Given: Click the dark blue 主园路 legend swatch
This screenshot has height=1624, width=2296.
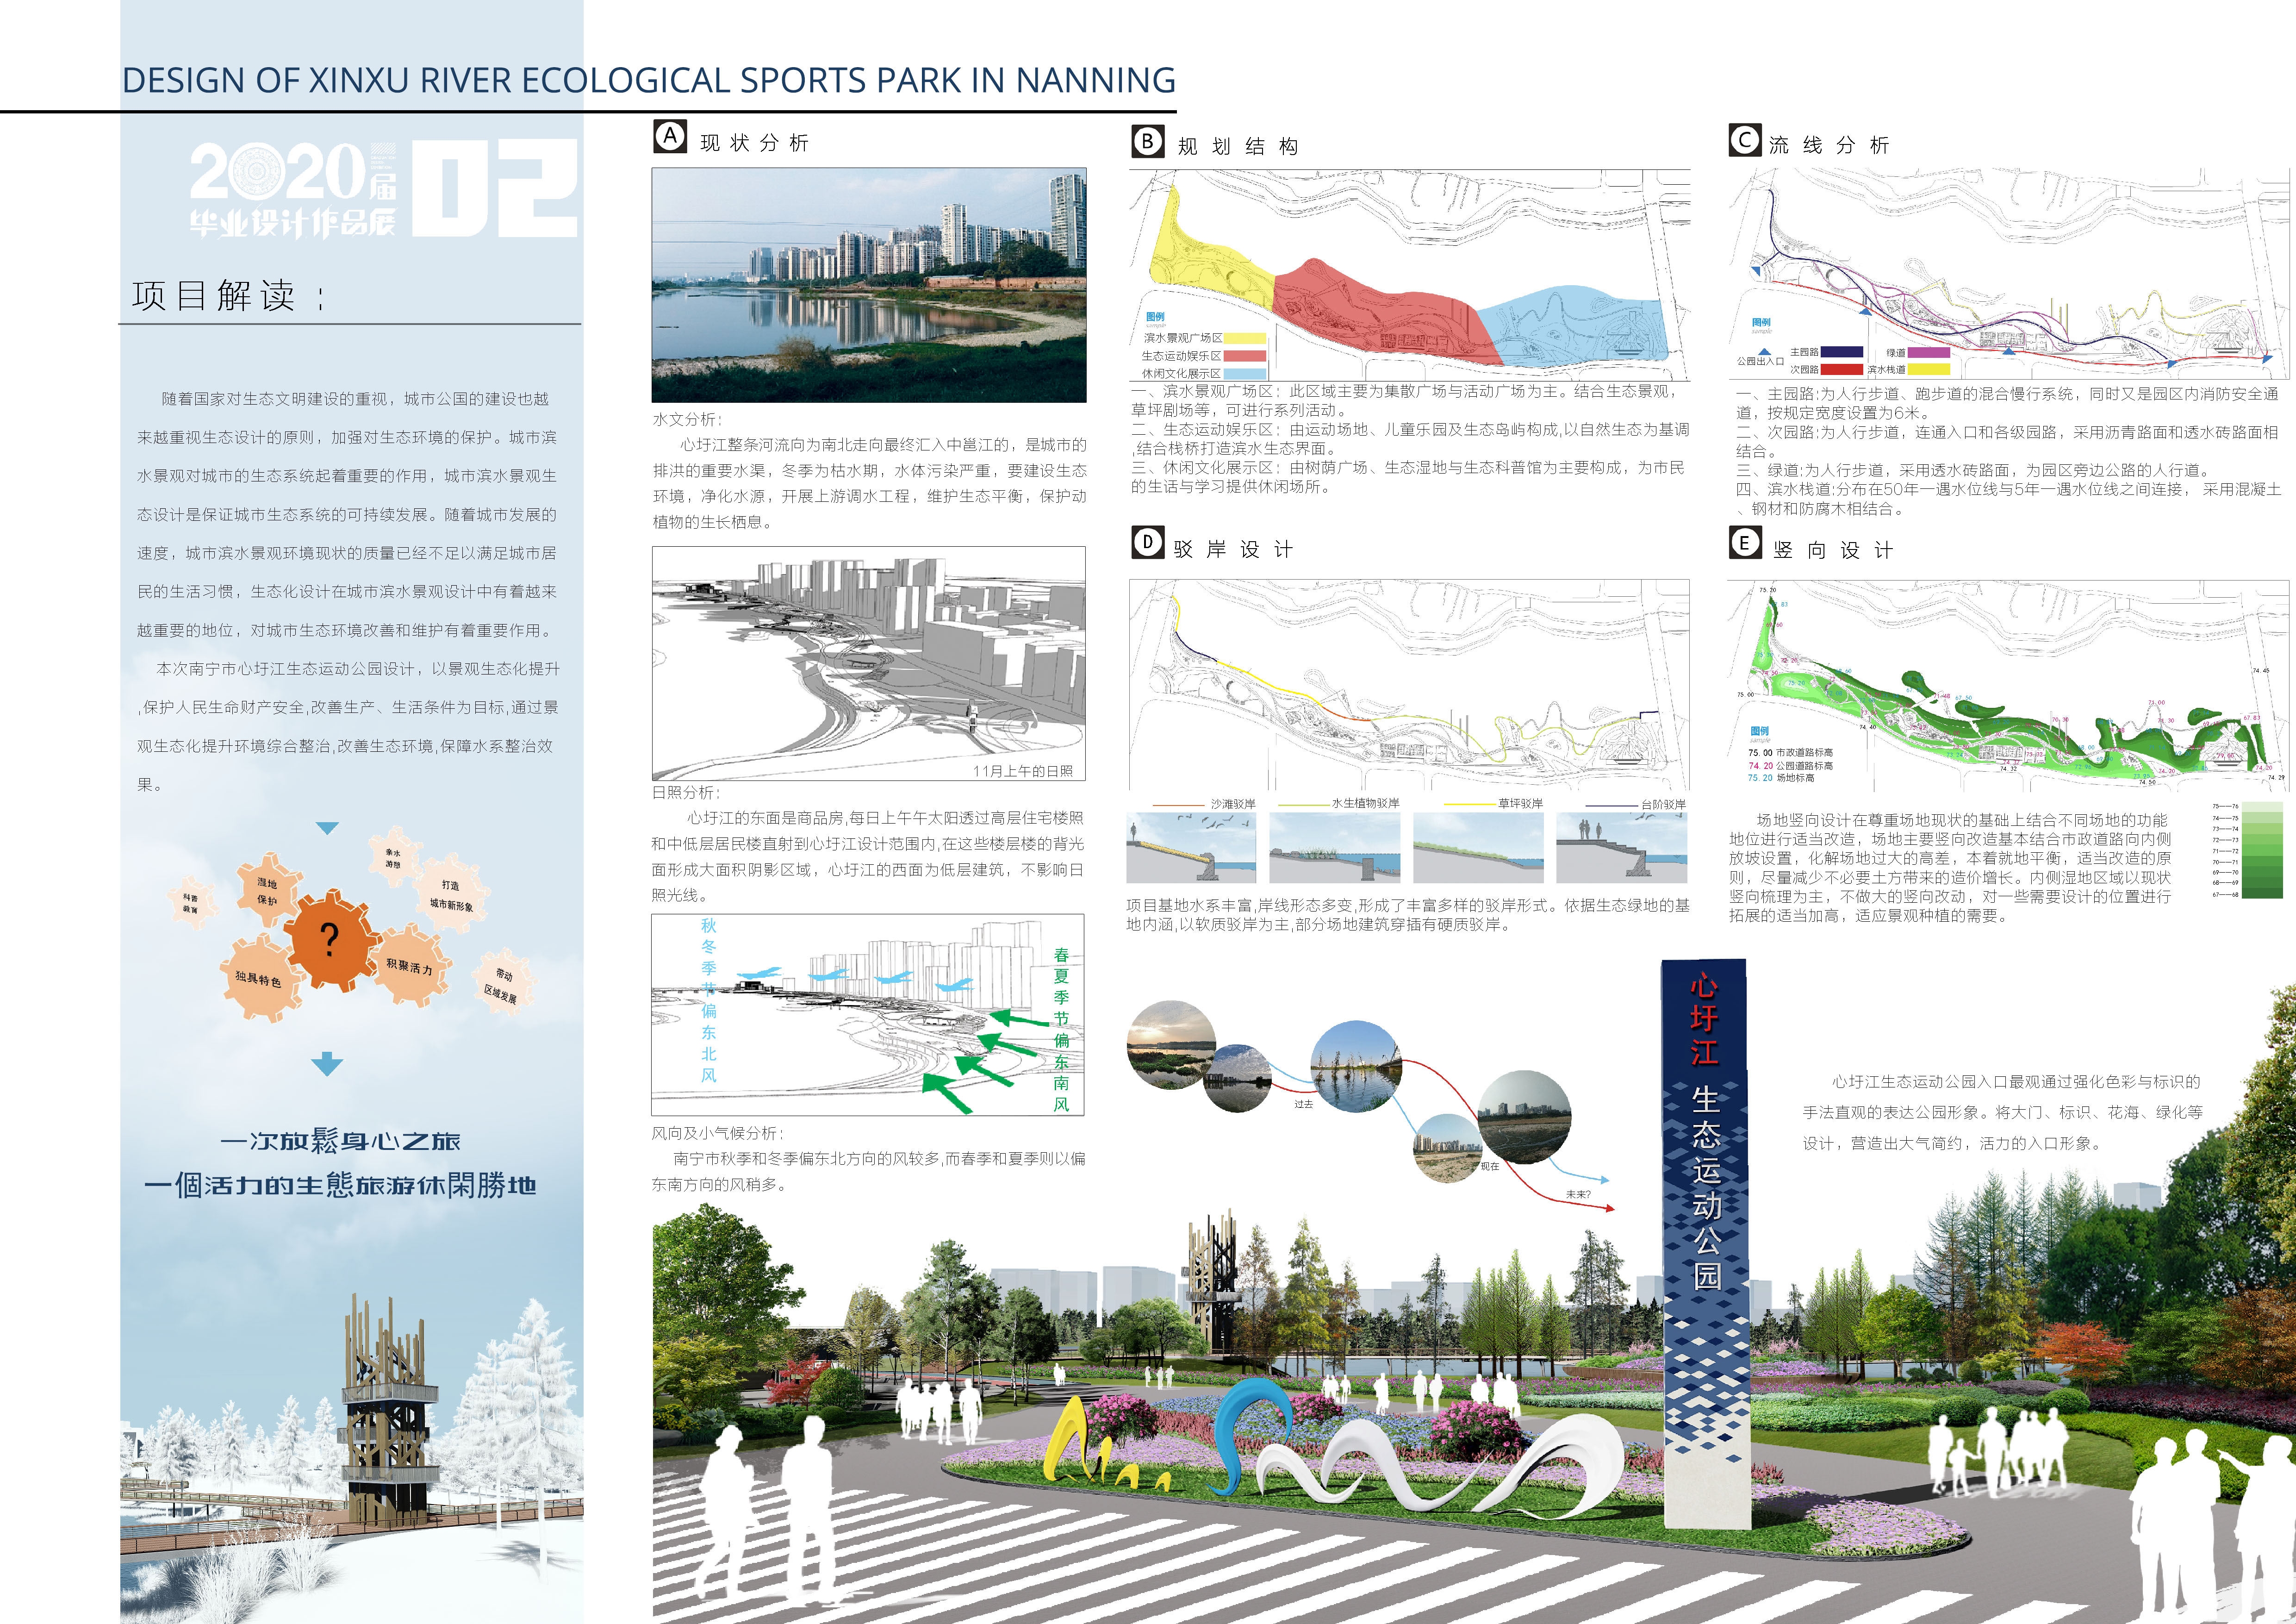Looking at the screenshot, I should point(1841,352).
